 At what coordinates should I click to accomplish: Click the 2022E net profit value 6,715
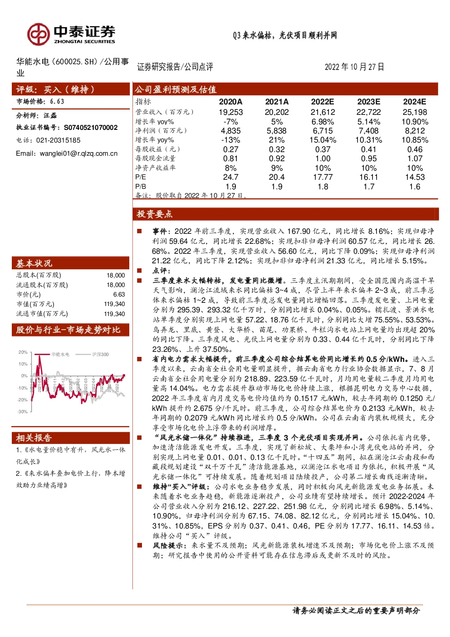(323, 131)
